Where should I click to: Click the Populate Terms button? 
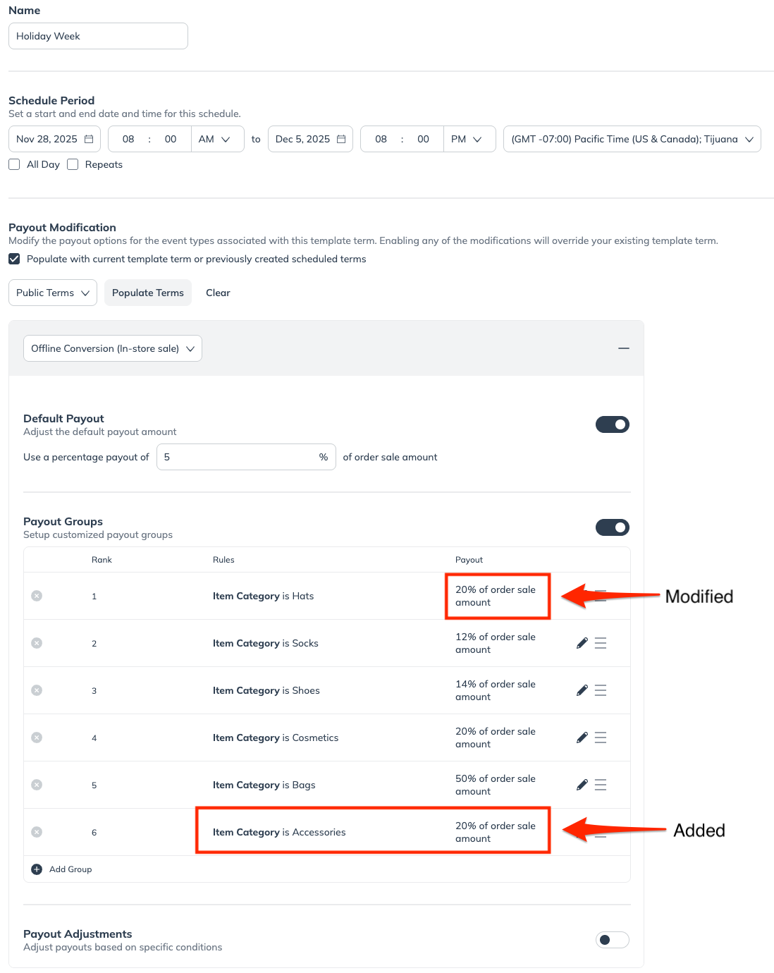click(x=148, y=293)
